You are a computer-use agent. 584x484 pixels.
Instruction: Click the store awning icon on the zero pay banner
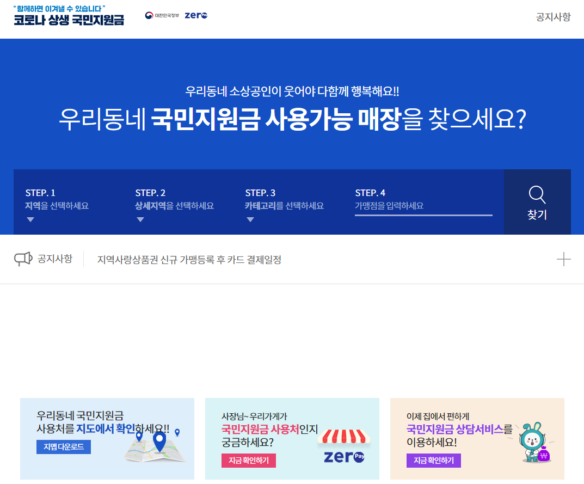(x=344, y=436)
